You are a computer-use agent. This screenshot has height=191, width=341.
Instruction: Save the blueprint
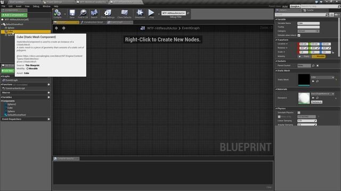72,14
